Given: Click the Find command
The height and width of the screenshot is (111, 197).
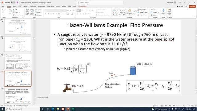Looking at the screenshot, I should [x=153, y=10].
